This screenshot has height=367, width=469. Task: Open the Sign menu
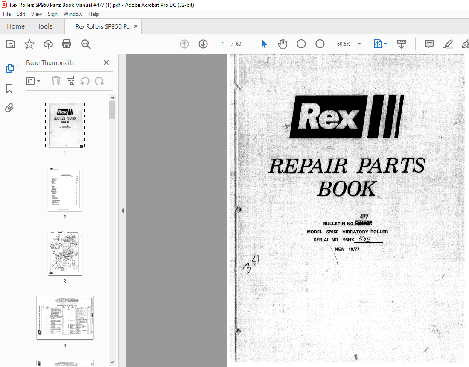[52, 14]
